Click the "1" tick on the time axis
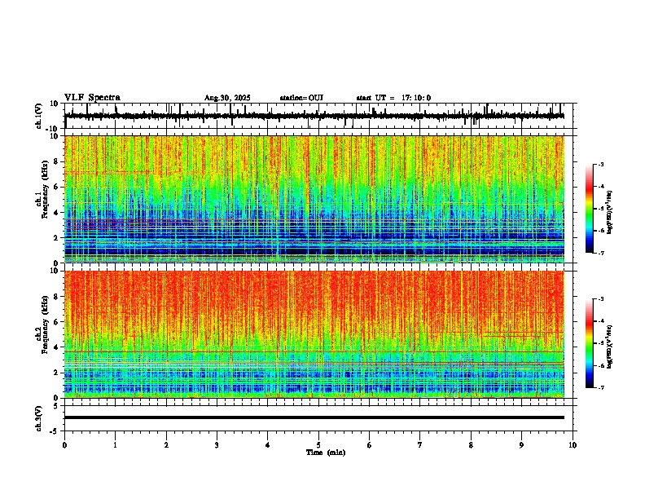The height and width of the screenshot is (499, 645). tap(115, 445)
